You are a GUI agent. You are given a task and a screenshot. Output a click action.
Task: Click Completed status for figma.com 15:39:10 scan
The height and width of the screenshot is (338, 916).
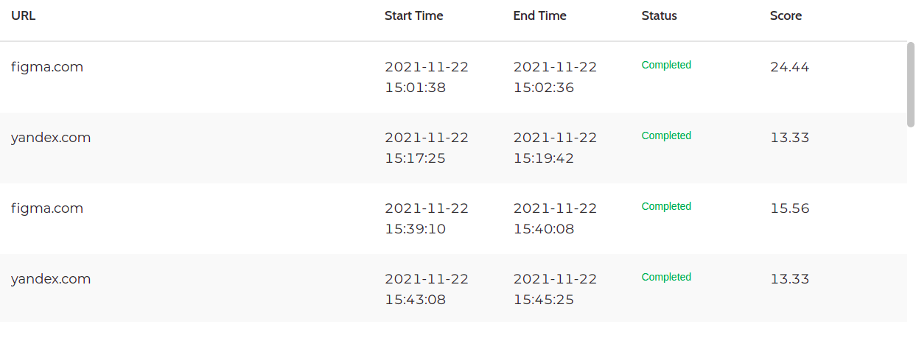point(666,206)
